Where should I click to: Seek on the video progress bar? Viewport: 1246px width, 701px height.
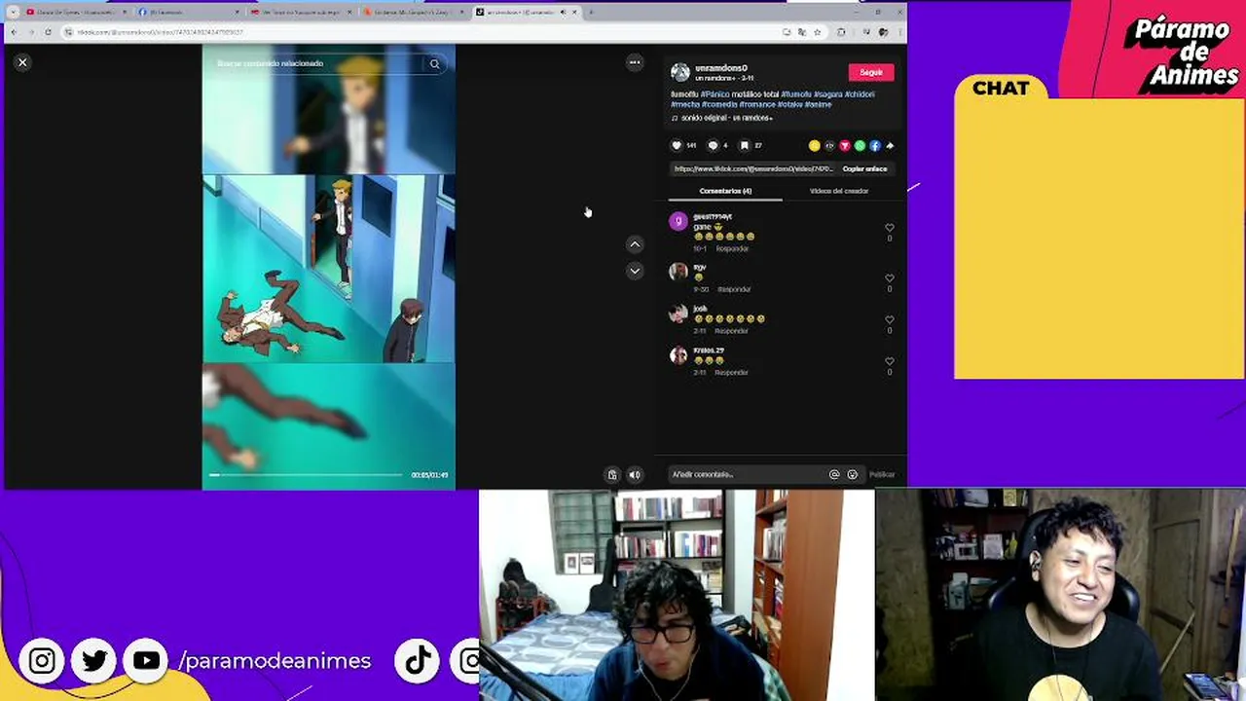(x=306, y=474)
